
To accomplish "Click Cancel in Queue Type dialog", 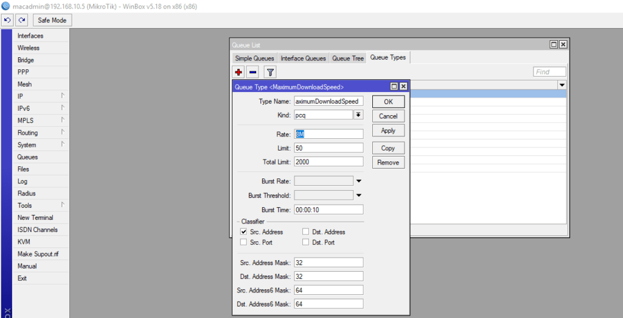I will [x=388, y=116].
